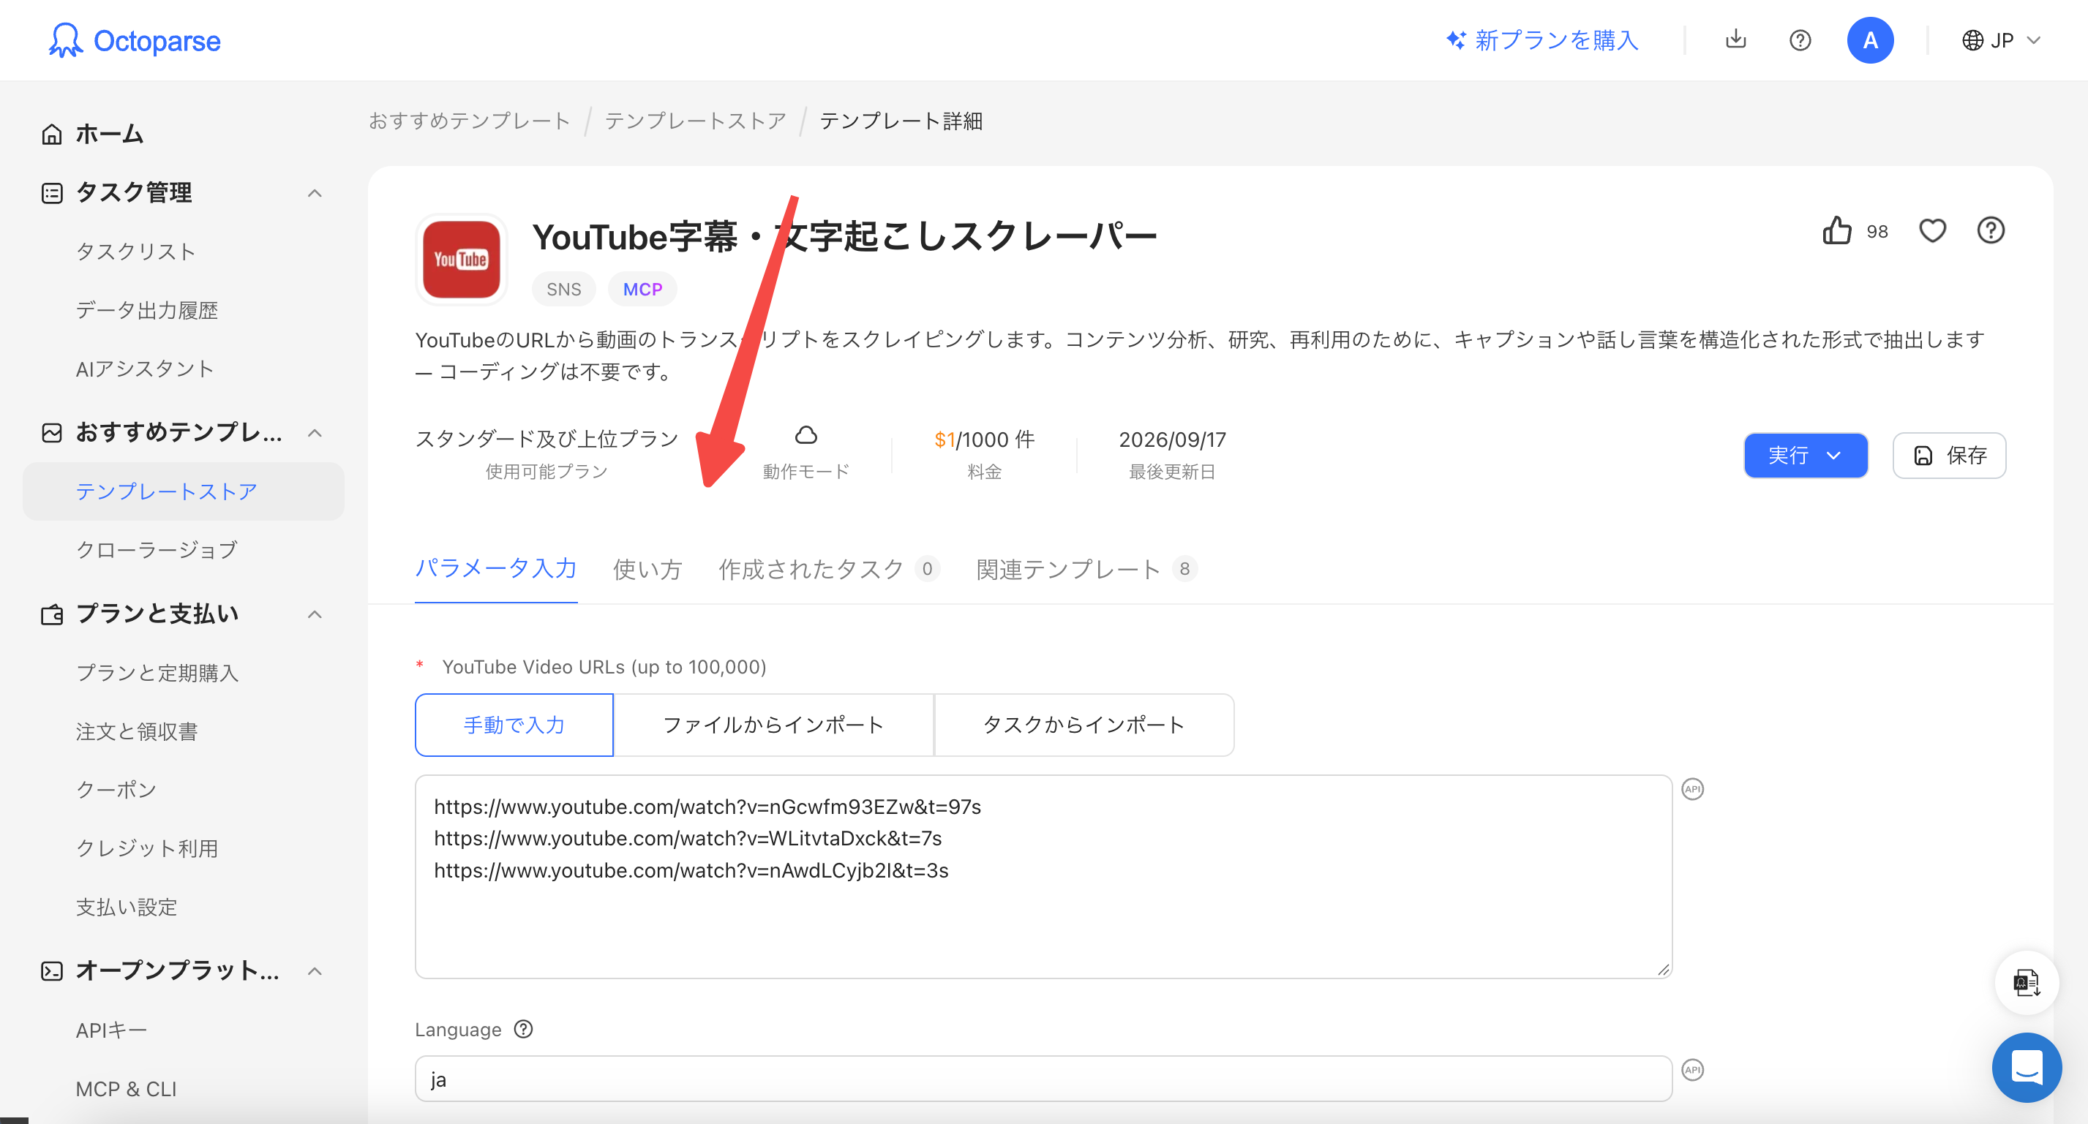Open テンプレートストア breadcrumb link
This screenshot has height=1124, width=2088.
(x=696, y=121)
